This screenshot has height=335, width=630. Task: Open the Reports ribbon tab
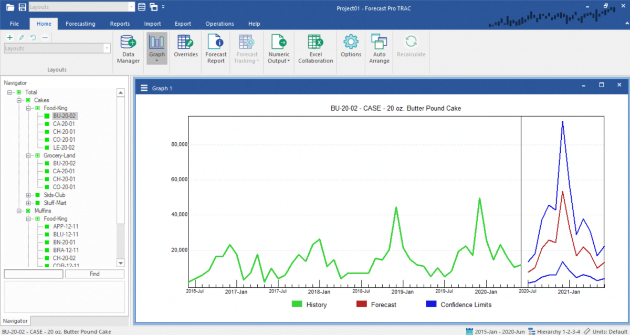point(120,24)
